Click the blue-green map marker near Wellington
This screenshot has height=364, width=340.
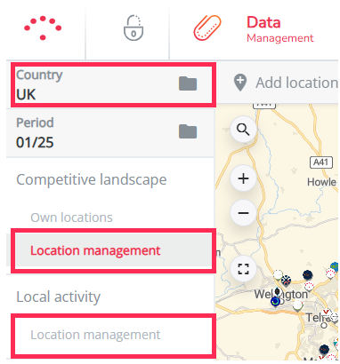tap(275, 302)
